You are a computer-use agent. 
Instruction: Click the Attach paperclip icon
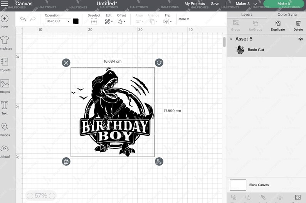coord(263,198)
